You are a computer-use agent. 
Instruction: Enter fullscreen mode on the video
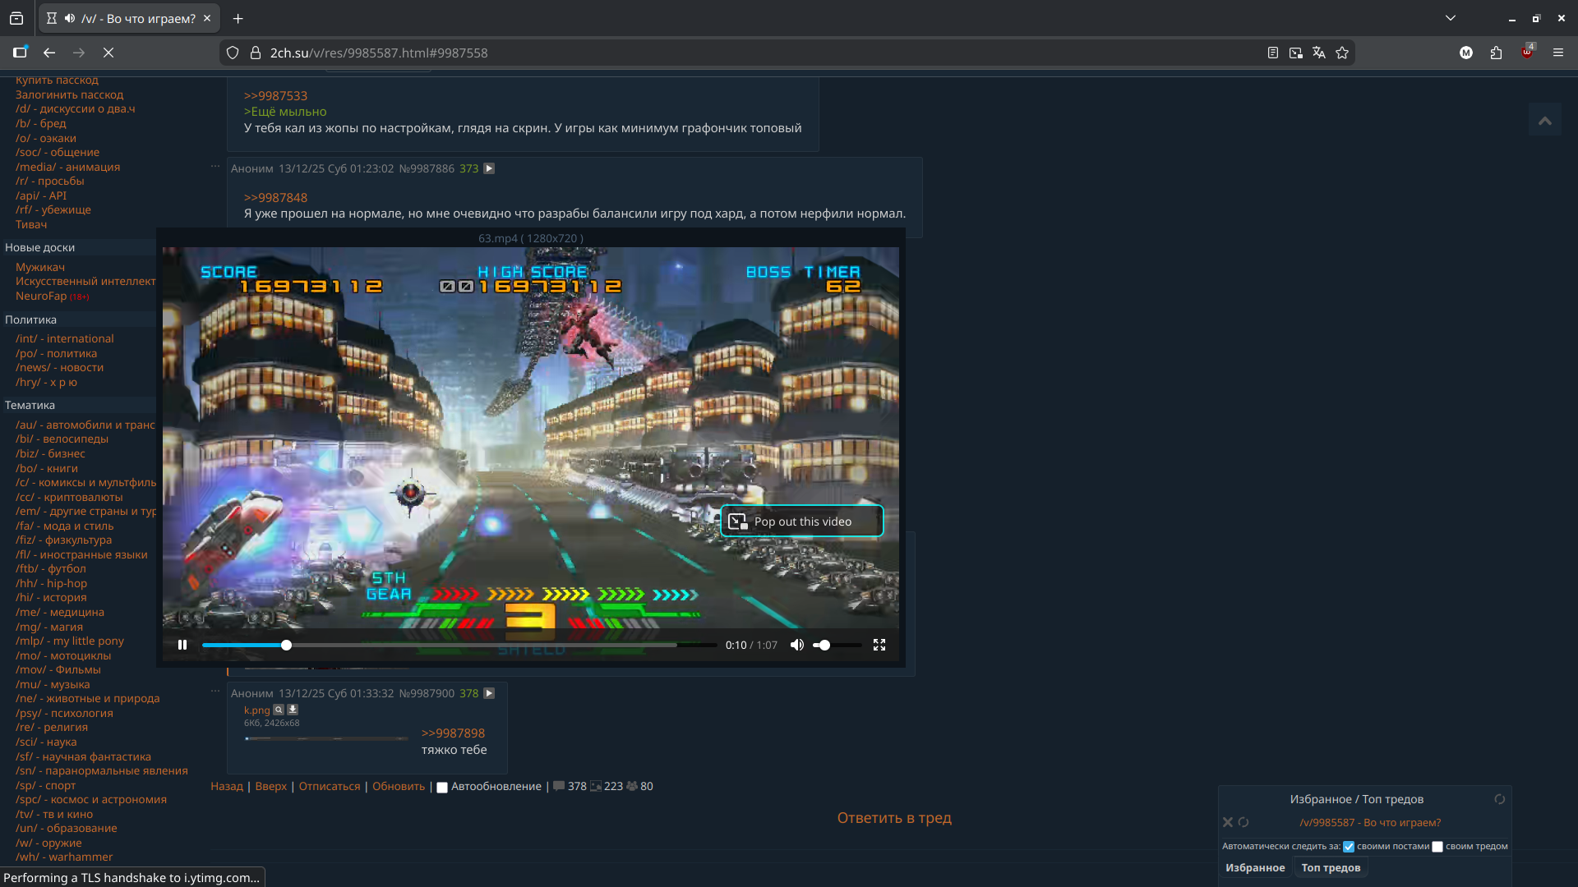coord(879,645)
